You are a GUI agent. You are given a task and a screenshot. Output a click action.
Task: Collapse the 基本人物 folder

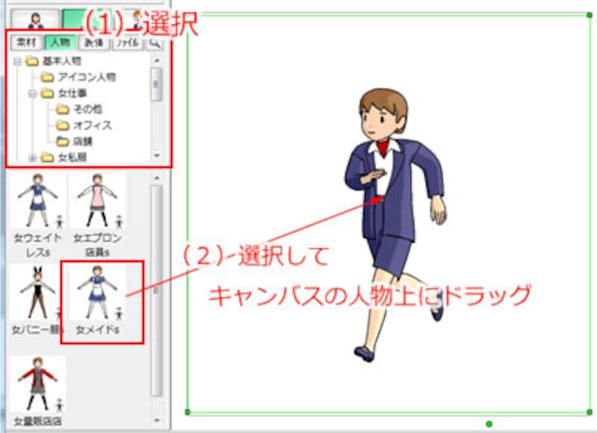click(x=16, y=60)
